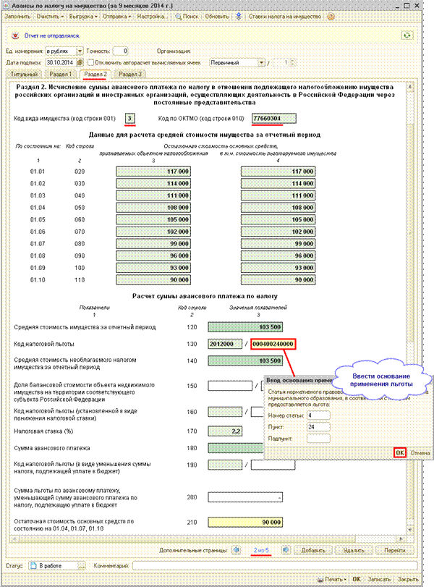Viewport: 434px width, 587px height.
Task: Go to previous additional page arrow
Action: (x=236, y=550)
